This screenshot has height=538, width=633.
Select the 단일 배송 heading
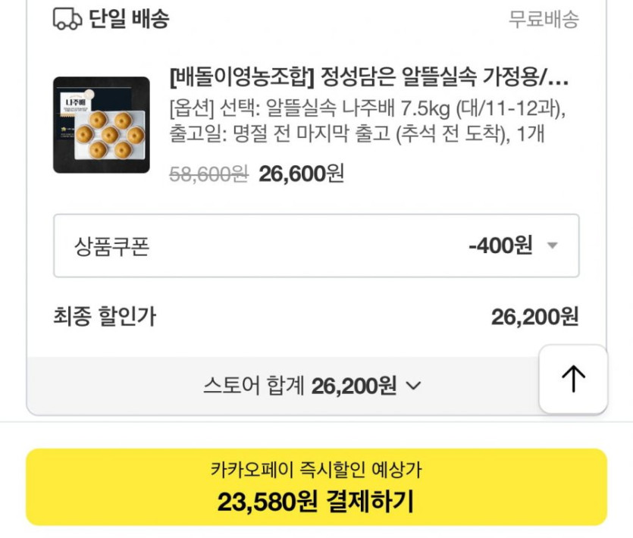pyautogui.click(x=129, y=19)
